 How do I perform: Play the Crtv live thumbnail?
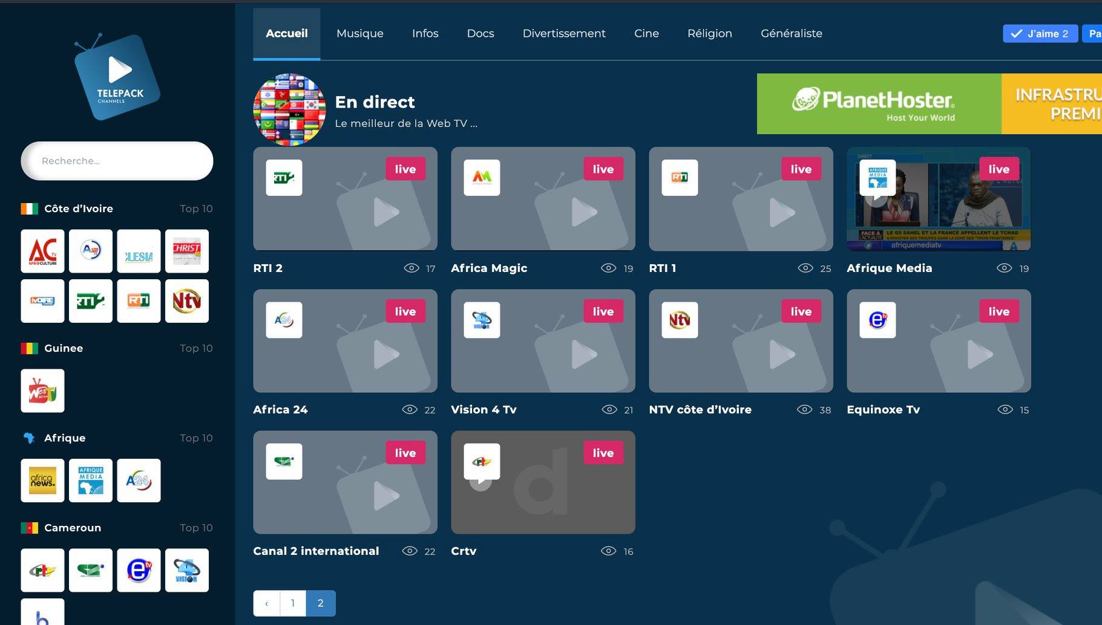543,482
